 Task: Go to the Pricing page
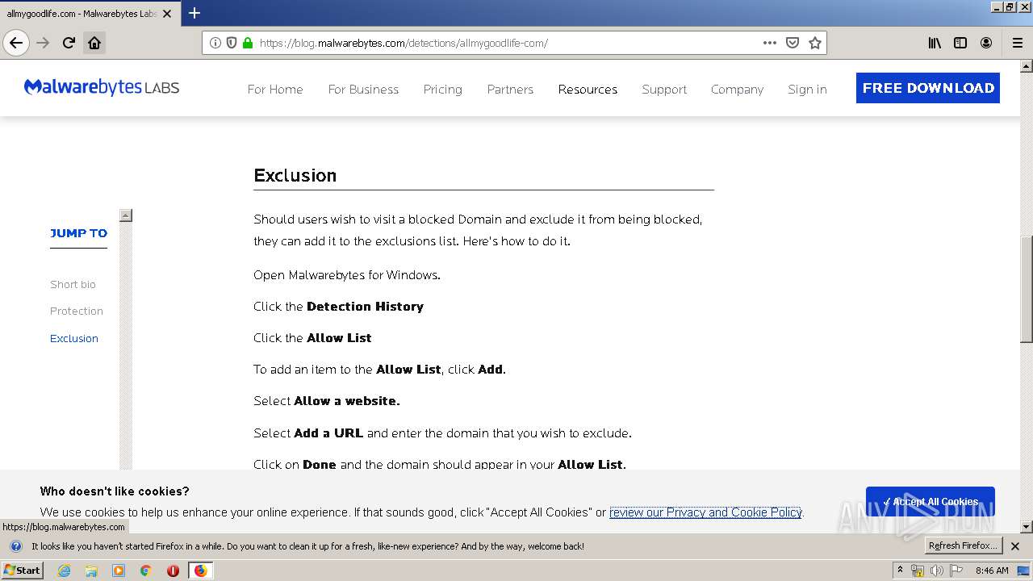pos(443,90)
